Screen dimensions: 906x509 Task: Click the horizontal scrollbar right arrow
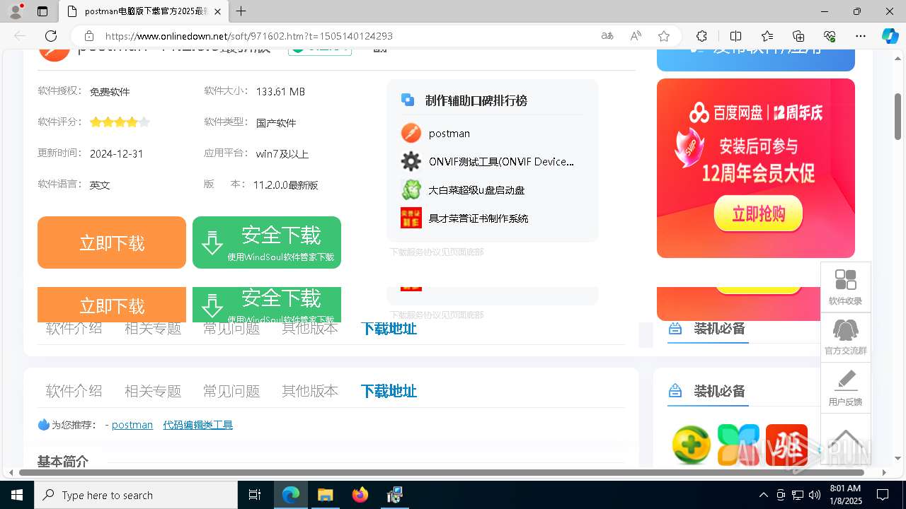[884, 472]
